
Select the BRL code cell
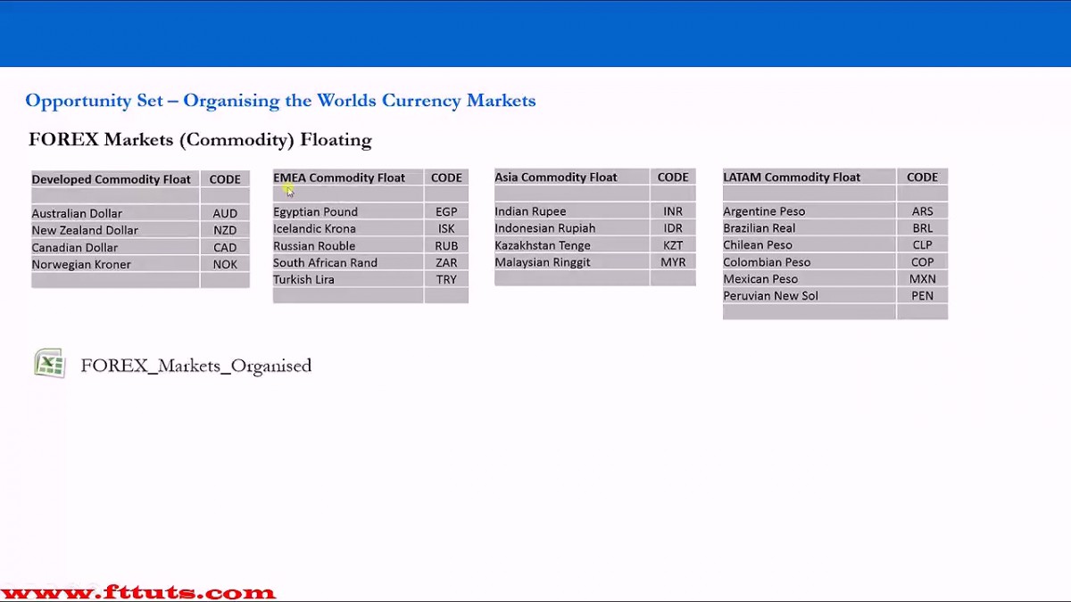pos(922,228)
